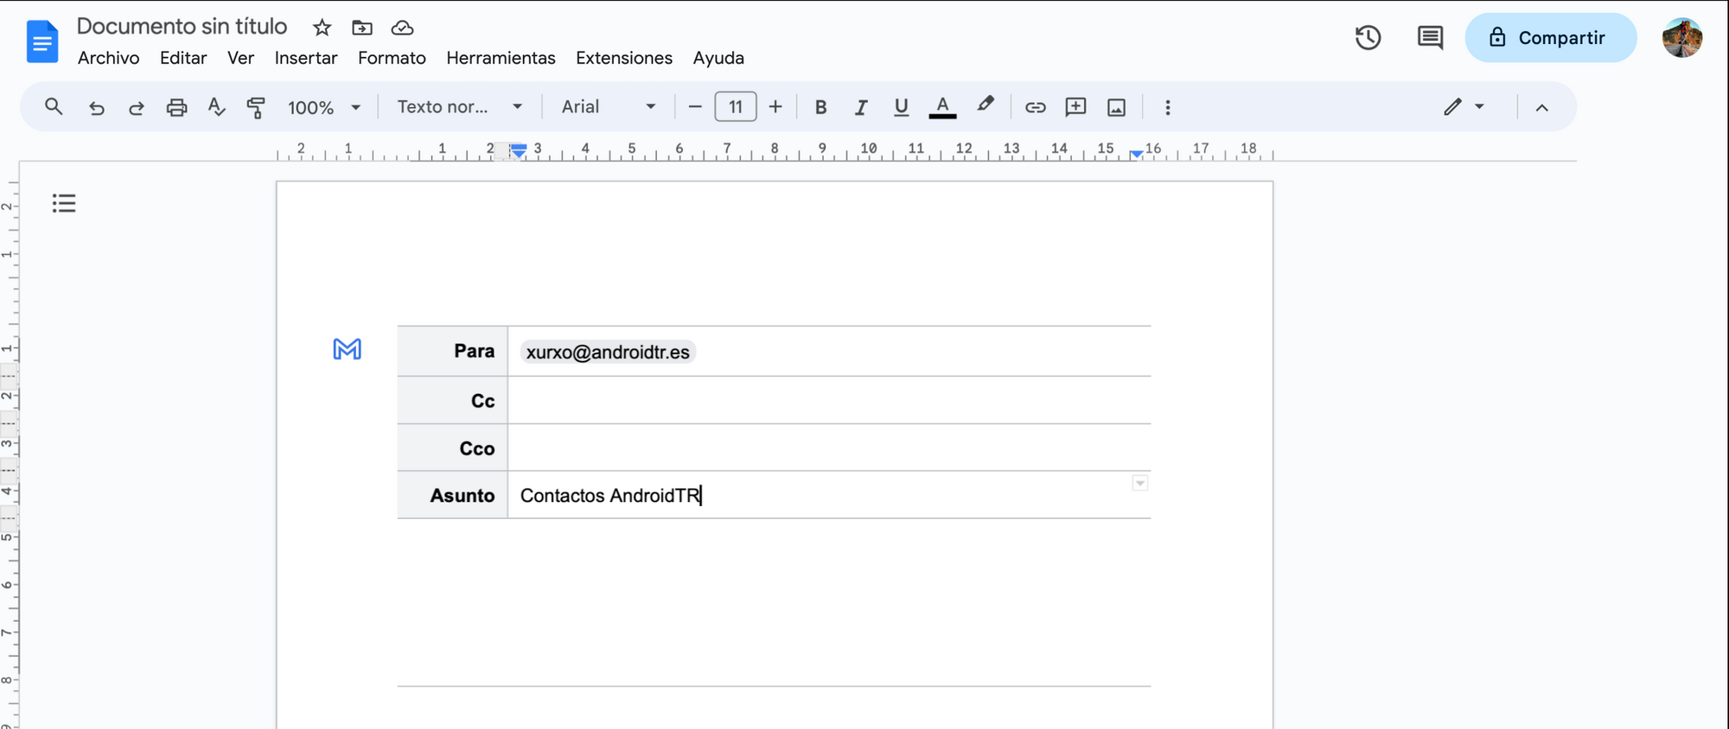Open the Herramientas menu
1729x729 pixels.
[501, 58]
